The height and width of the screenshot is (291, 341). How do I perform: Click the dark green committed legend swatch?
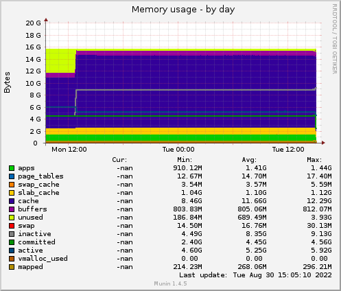[12, 242]
